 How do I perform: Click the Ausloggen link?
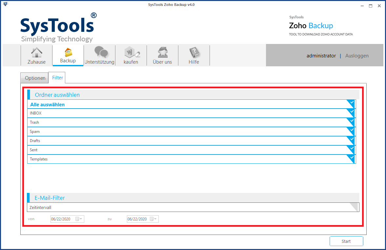coord(357,56)
